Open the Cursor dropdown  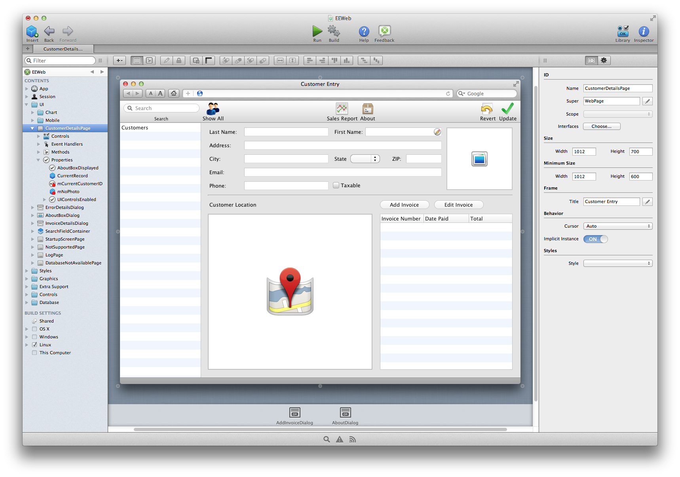click(x=618, y=226)
